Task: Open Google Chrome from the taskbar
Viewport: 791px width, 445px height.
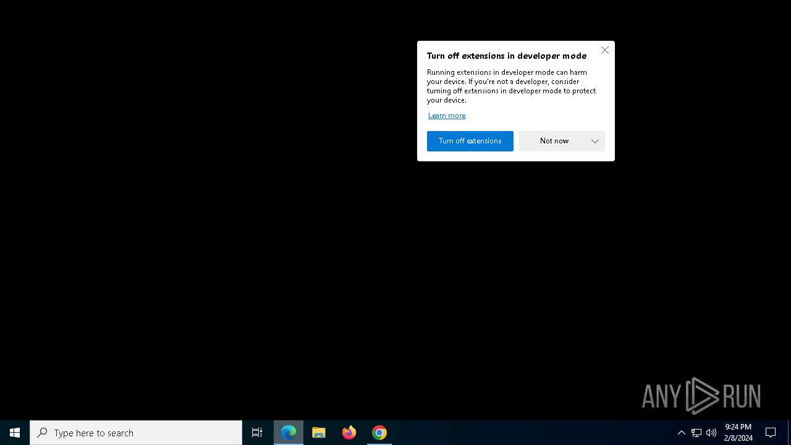Action: (379, 433)
